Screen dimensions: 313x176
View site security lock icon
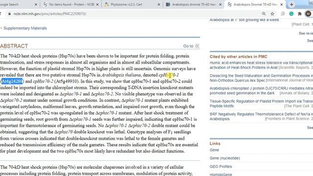coord(9,14)
